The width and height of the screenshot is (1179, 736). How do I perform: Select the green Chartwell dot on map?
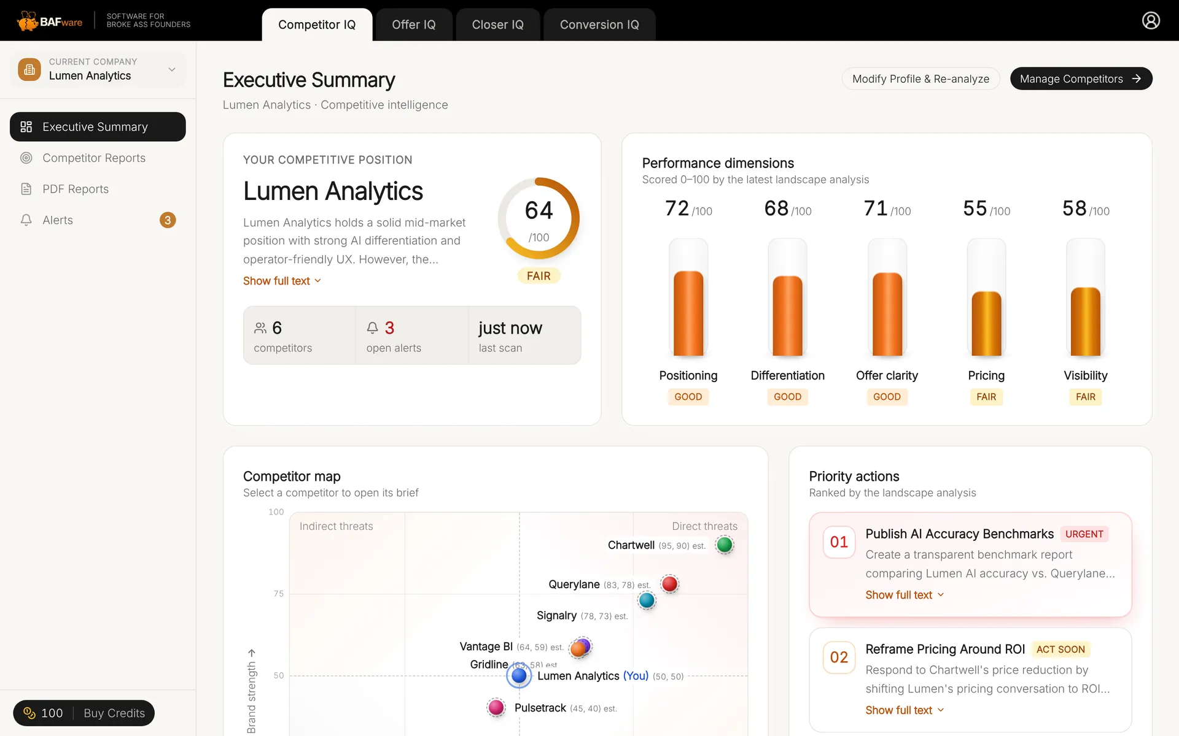(725, 545)
